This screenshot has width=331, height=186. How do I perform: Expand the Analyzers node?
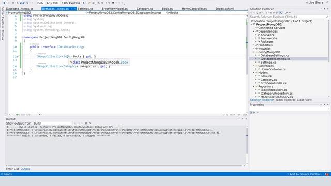click(x=256, y=35)
